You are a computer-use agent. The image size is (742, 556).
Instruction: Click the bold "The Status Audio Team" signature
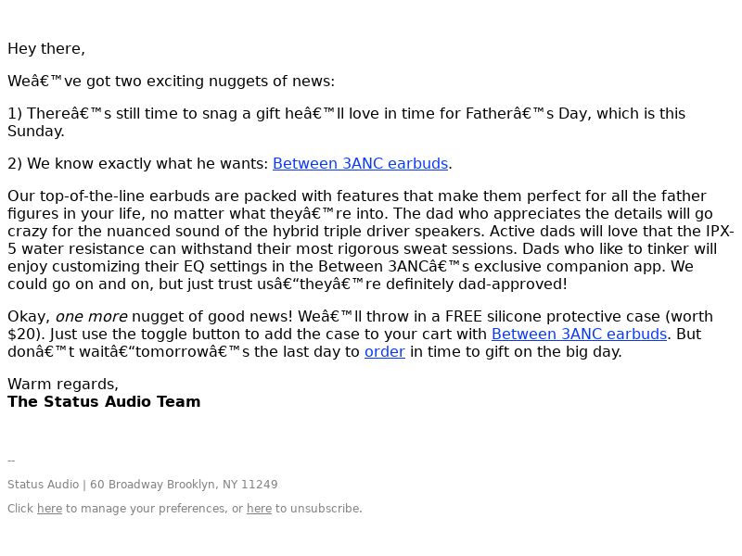[x=104, y=402]
